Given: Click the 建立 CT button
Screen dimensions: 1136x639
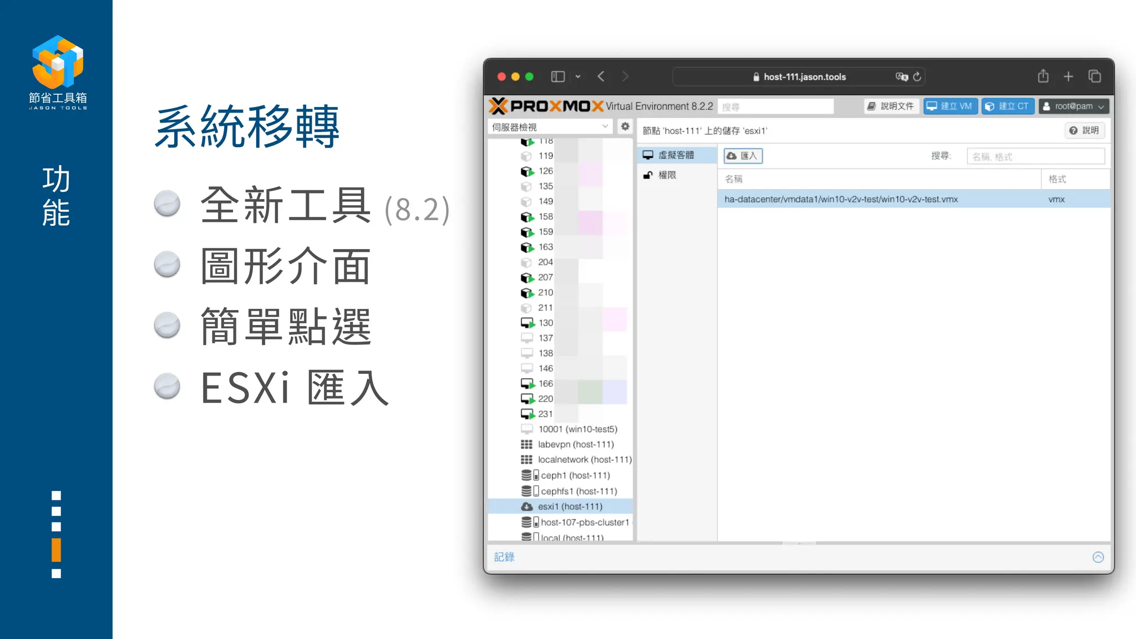Looking at the screenshot, I should pos(1008,106).
